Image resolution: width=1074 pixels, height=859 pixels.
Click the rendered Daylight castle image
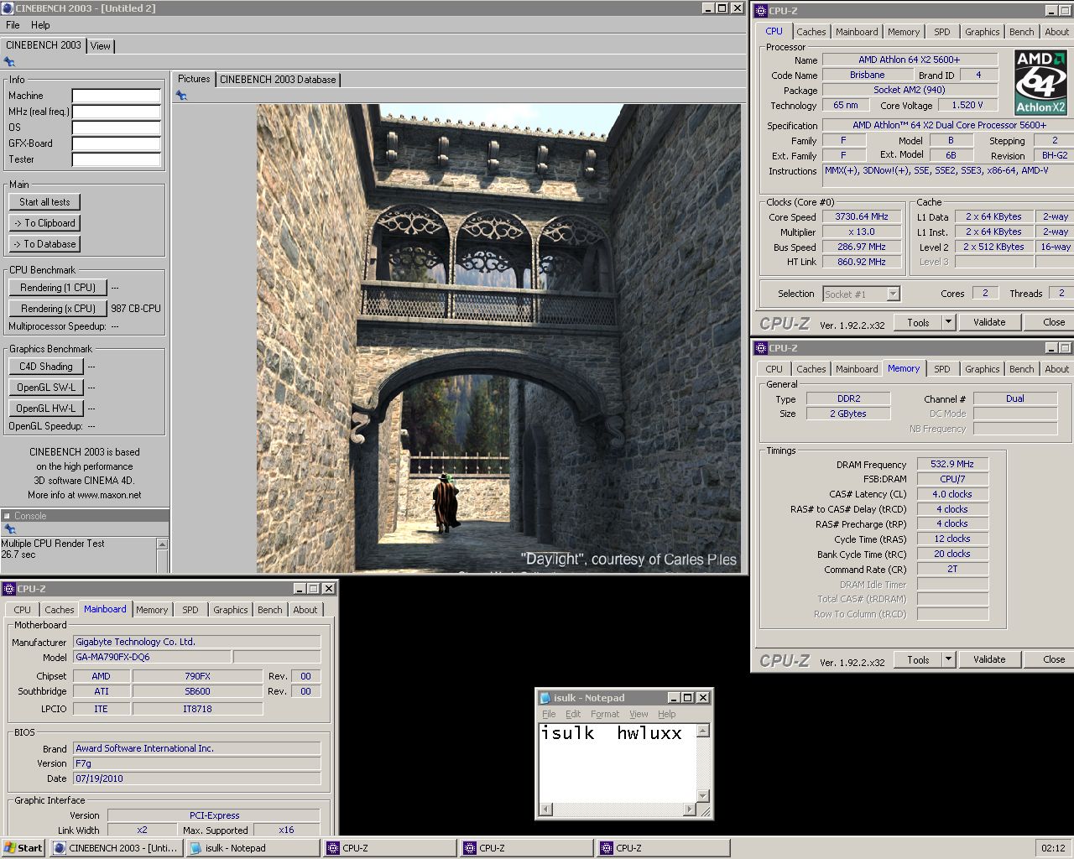tap(498, 338)
